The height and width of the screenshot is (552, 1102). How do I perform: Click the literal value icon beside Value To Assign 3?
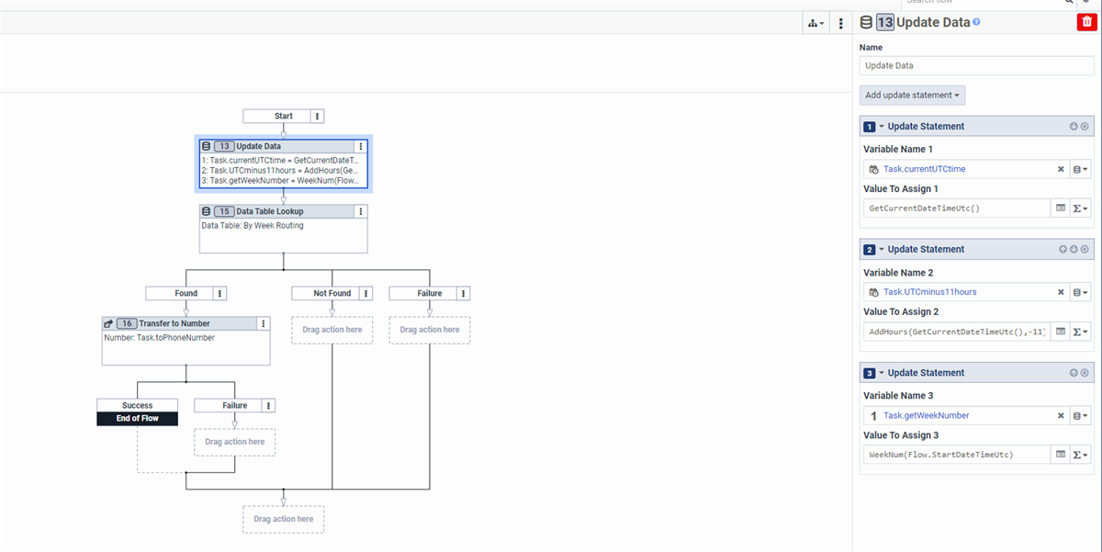[1063, 454]
